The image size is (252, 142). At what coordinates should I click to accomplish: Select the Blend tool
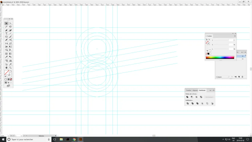(10, 57)
